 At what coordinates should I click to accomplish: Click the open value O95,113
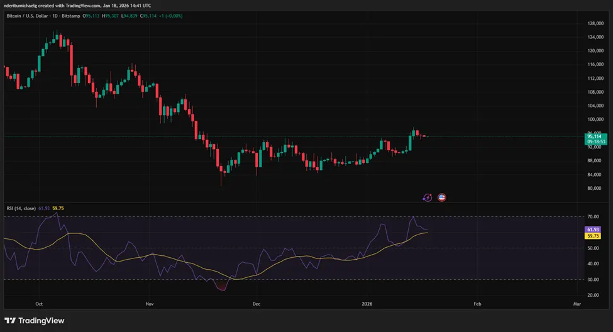[x=91, y=16]
